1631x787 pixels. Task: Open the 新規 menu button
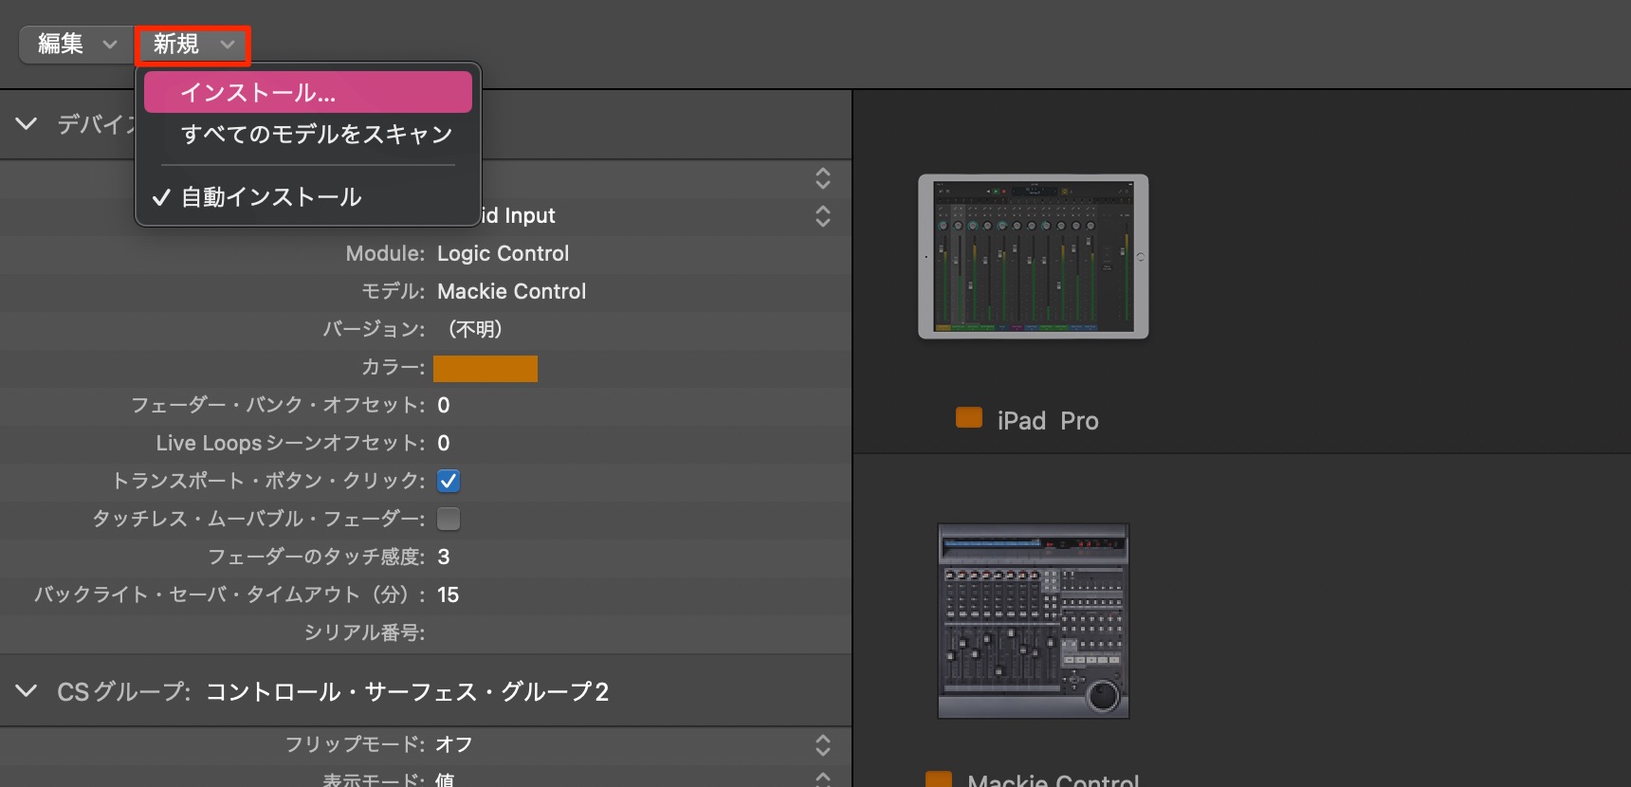click(193, 45)
